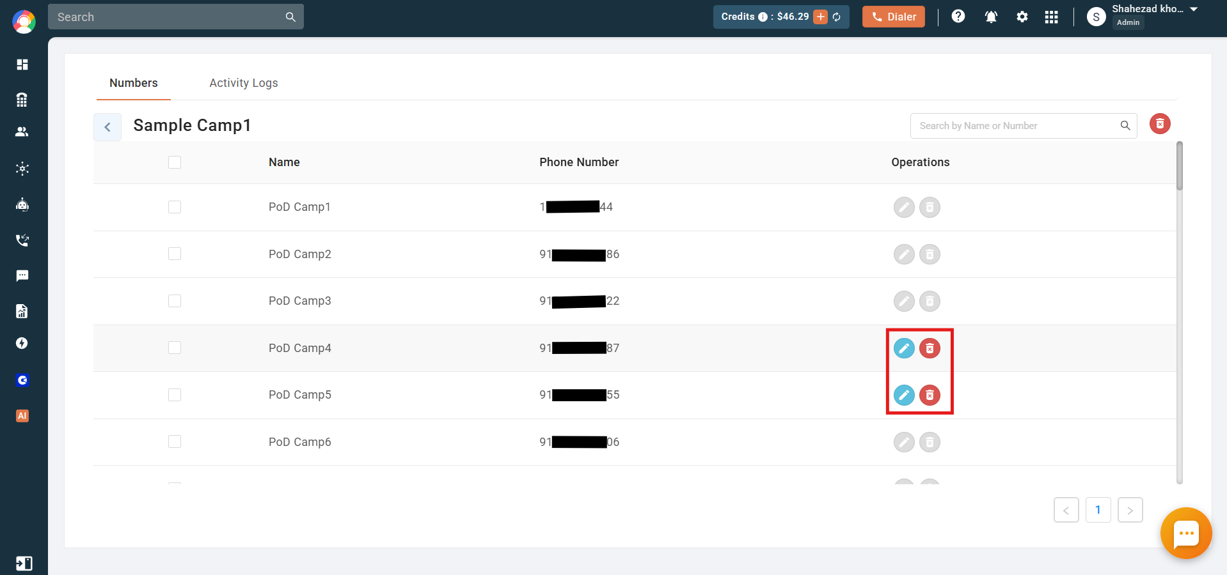Click the help question mark icon
Viewport: 1227px width, 575px height.
tap(958, 17)
